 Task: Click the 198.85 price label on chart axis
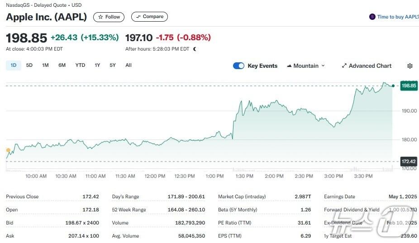tap(409, 85)
